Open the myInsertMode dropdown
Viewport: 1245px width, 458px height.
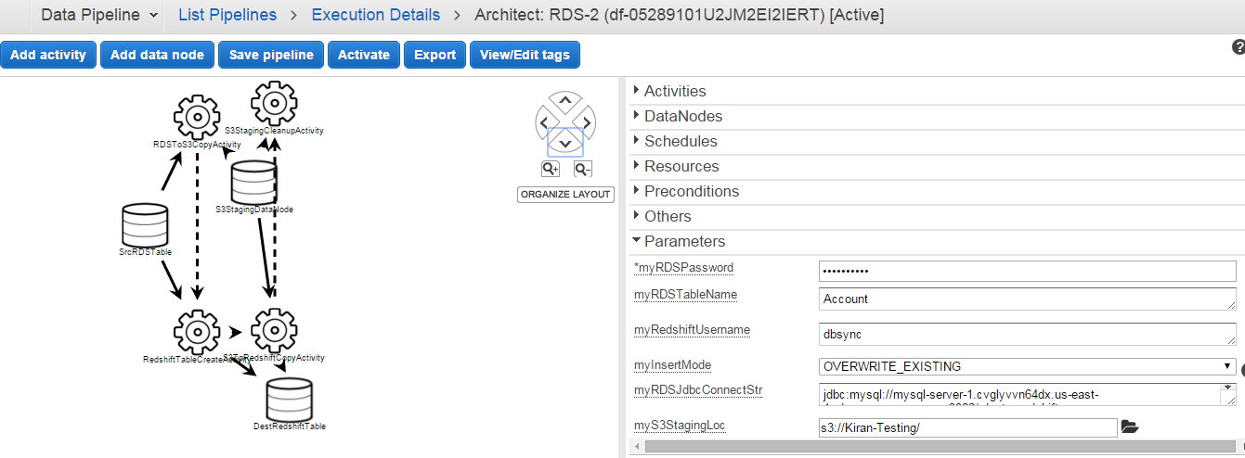[1027, 366]
